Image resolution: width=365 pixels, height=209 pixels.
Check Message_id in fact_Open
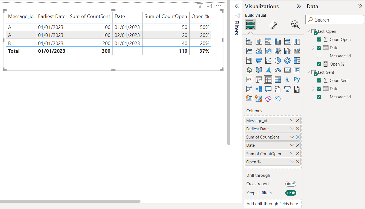click(x=319, y=56)
